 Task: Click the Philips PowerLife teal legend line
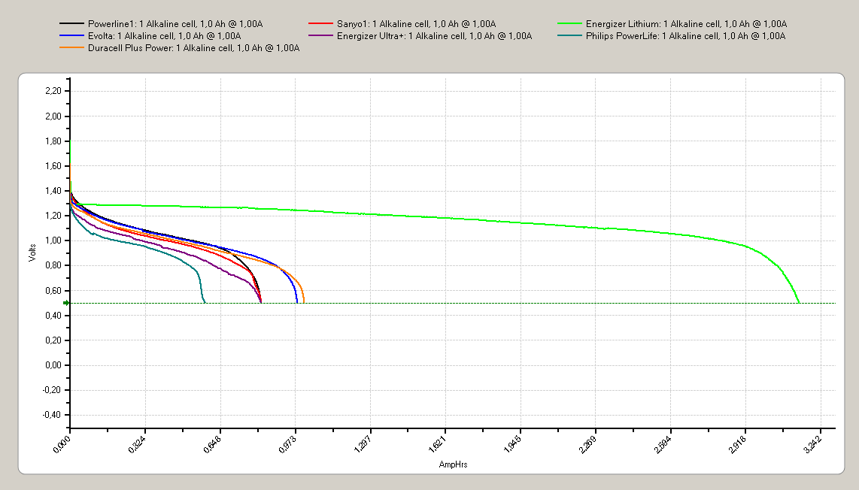coord(569,35)
